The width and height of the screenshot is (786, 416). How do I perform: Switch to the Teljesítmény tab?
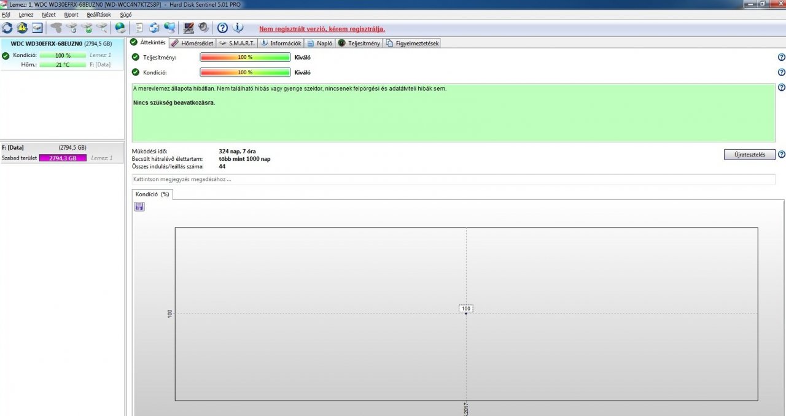pos(359,43)
